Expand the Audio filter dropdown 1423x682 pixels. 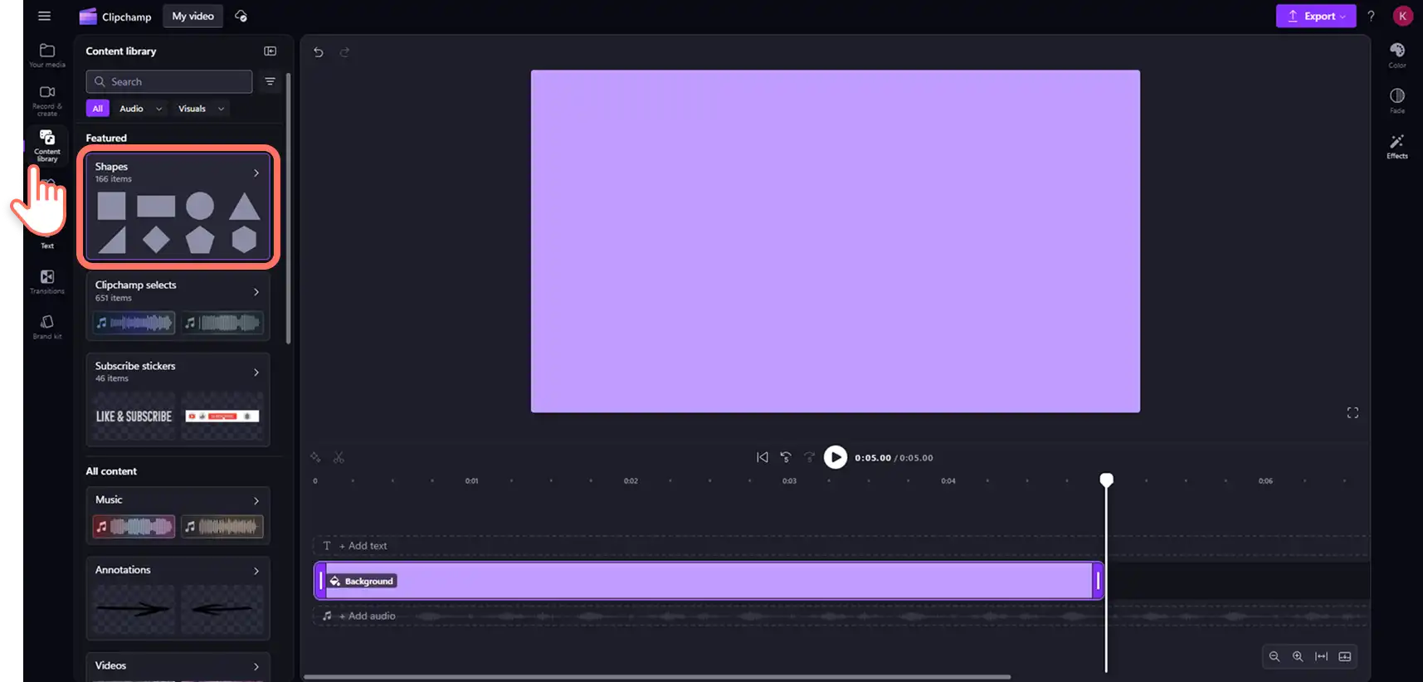point(141,109)
